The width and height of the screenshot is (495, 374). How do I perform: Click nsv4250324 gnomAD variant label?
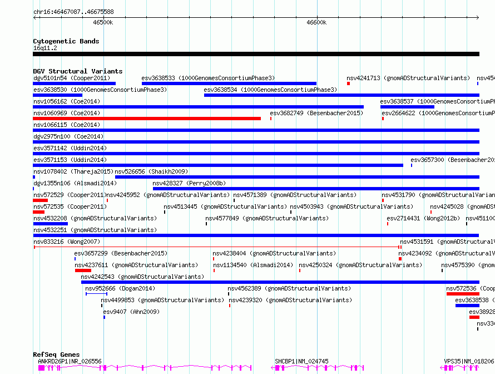pos(360,265)
